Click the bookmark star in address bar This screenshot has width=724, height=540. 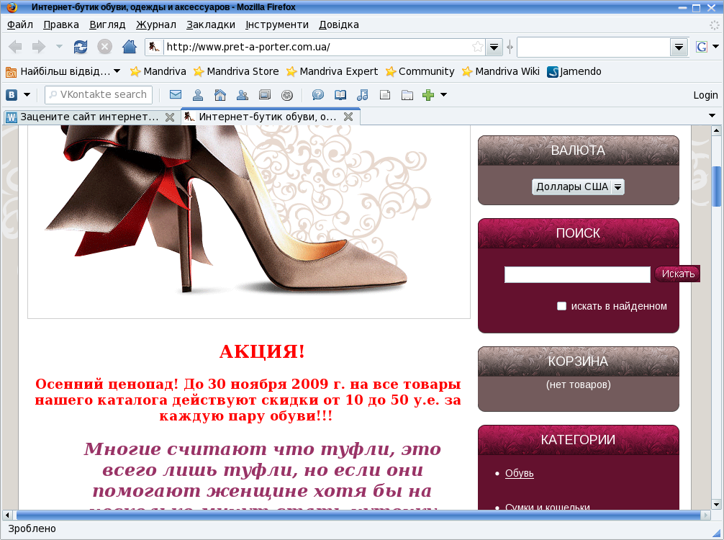(477, 47)
